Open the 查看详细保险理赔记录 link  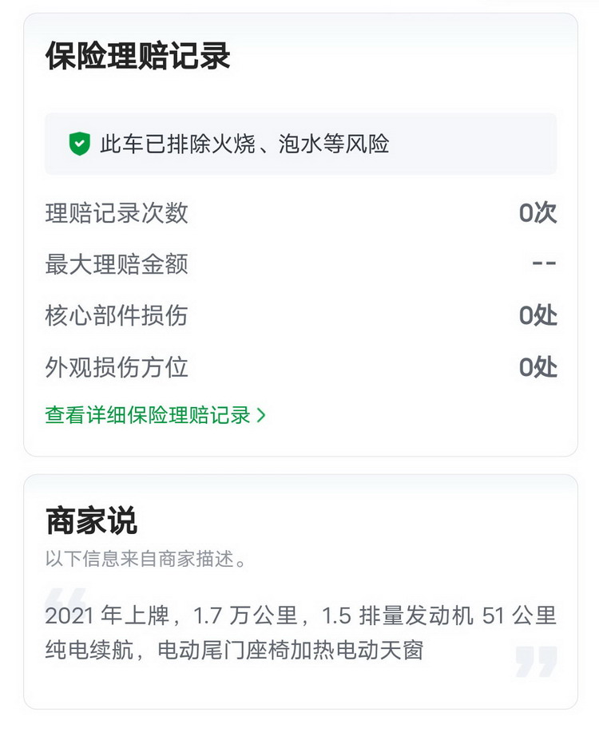coord(148,416)
